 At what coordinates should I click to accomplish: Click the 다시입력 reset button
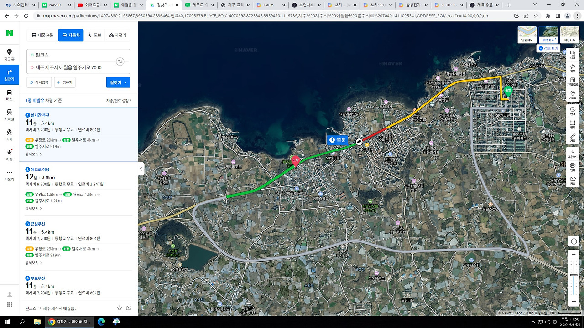pos(39,82)
